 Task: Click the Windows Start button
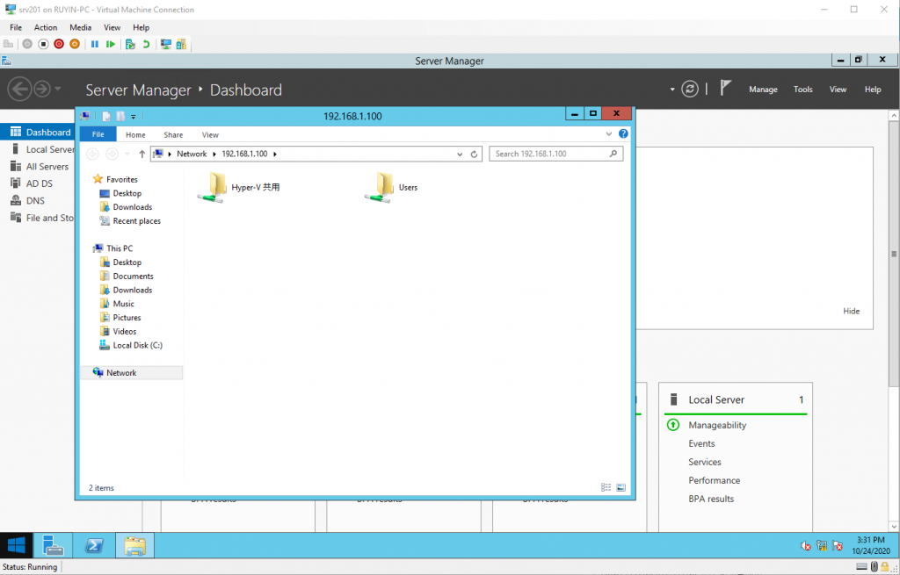(16, 546)
